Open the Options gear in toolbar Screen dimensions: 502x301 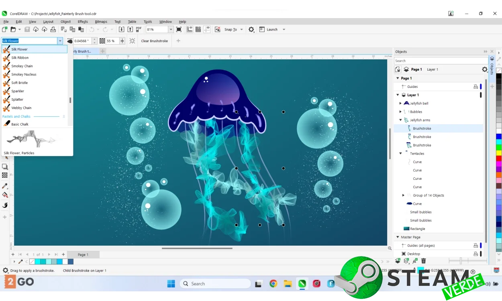coord(251,29)
